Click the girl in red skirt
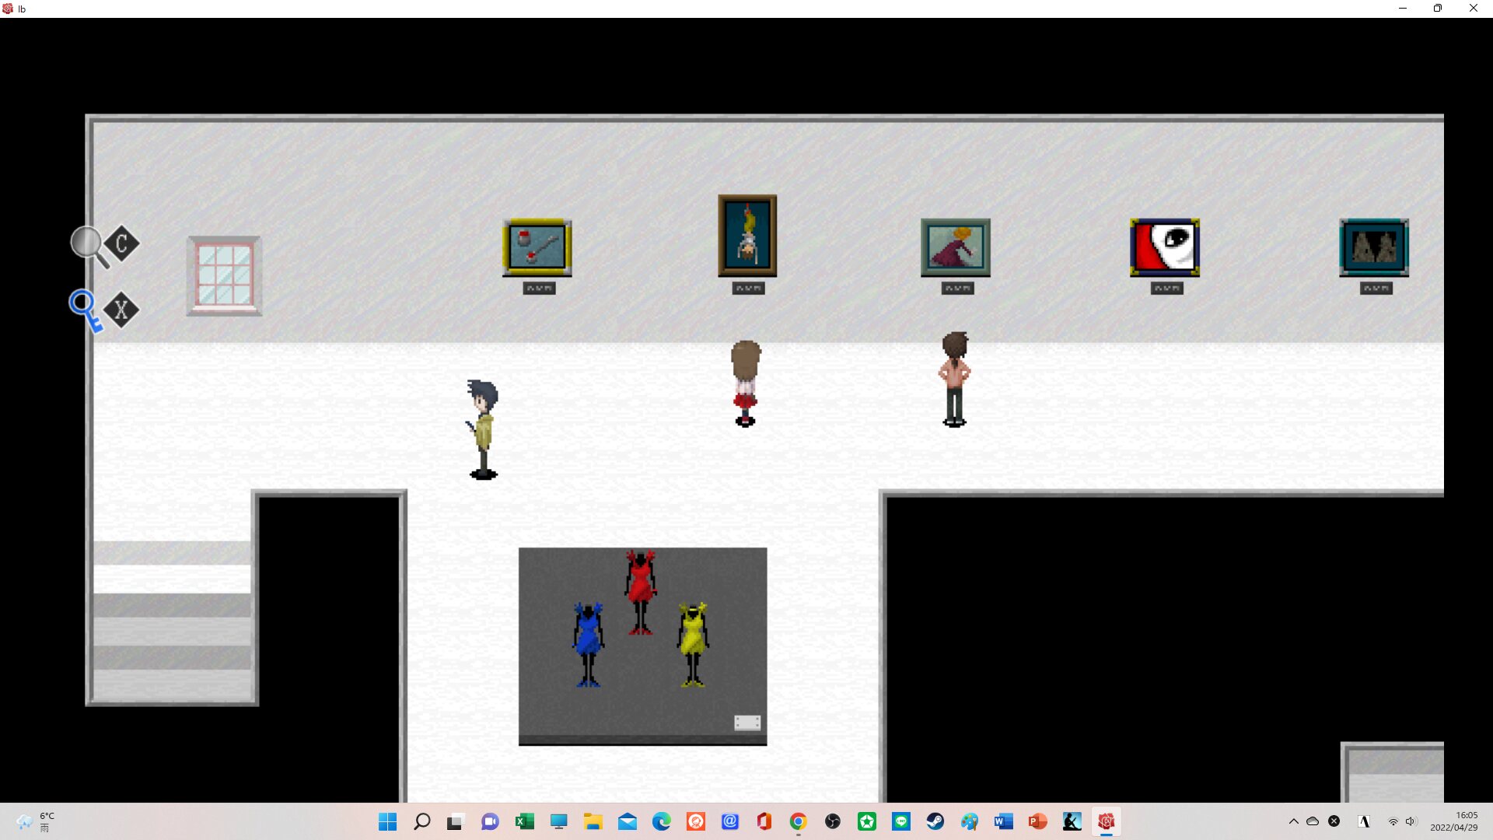The width and height of the screenshot is (1493, 840). click(x=745, y=383)
